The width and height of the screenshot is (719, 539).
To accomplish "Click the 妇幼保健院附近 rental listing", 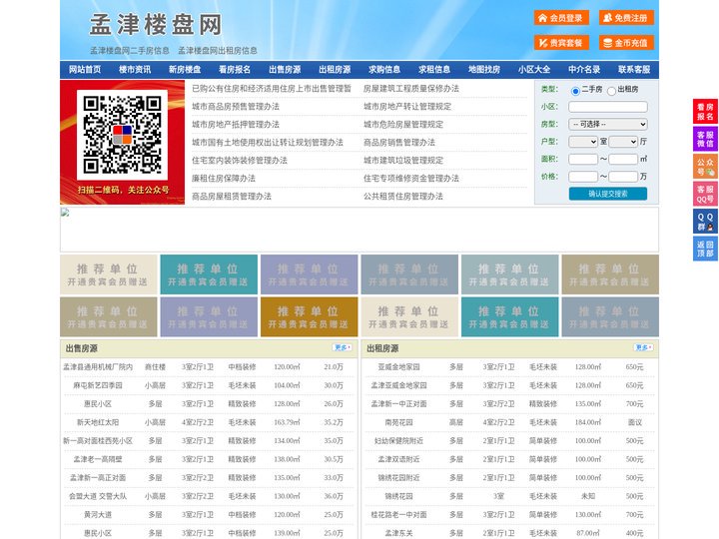I will click(398, 440).
